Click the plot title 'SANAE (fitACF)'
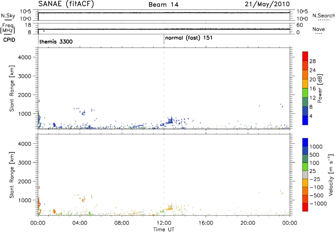335x232 pixels. pos(66,4)
